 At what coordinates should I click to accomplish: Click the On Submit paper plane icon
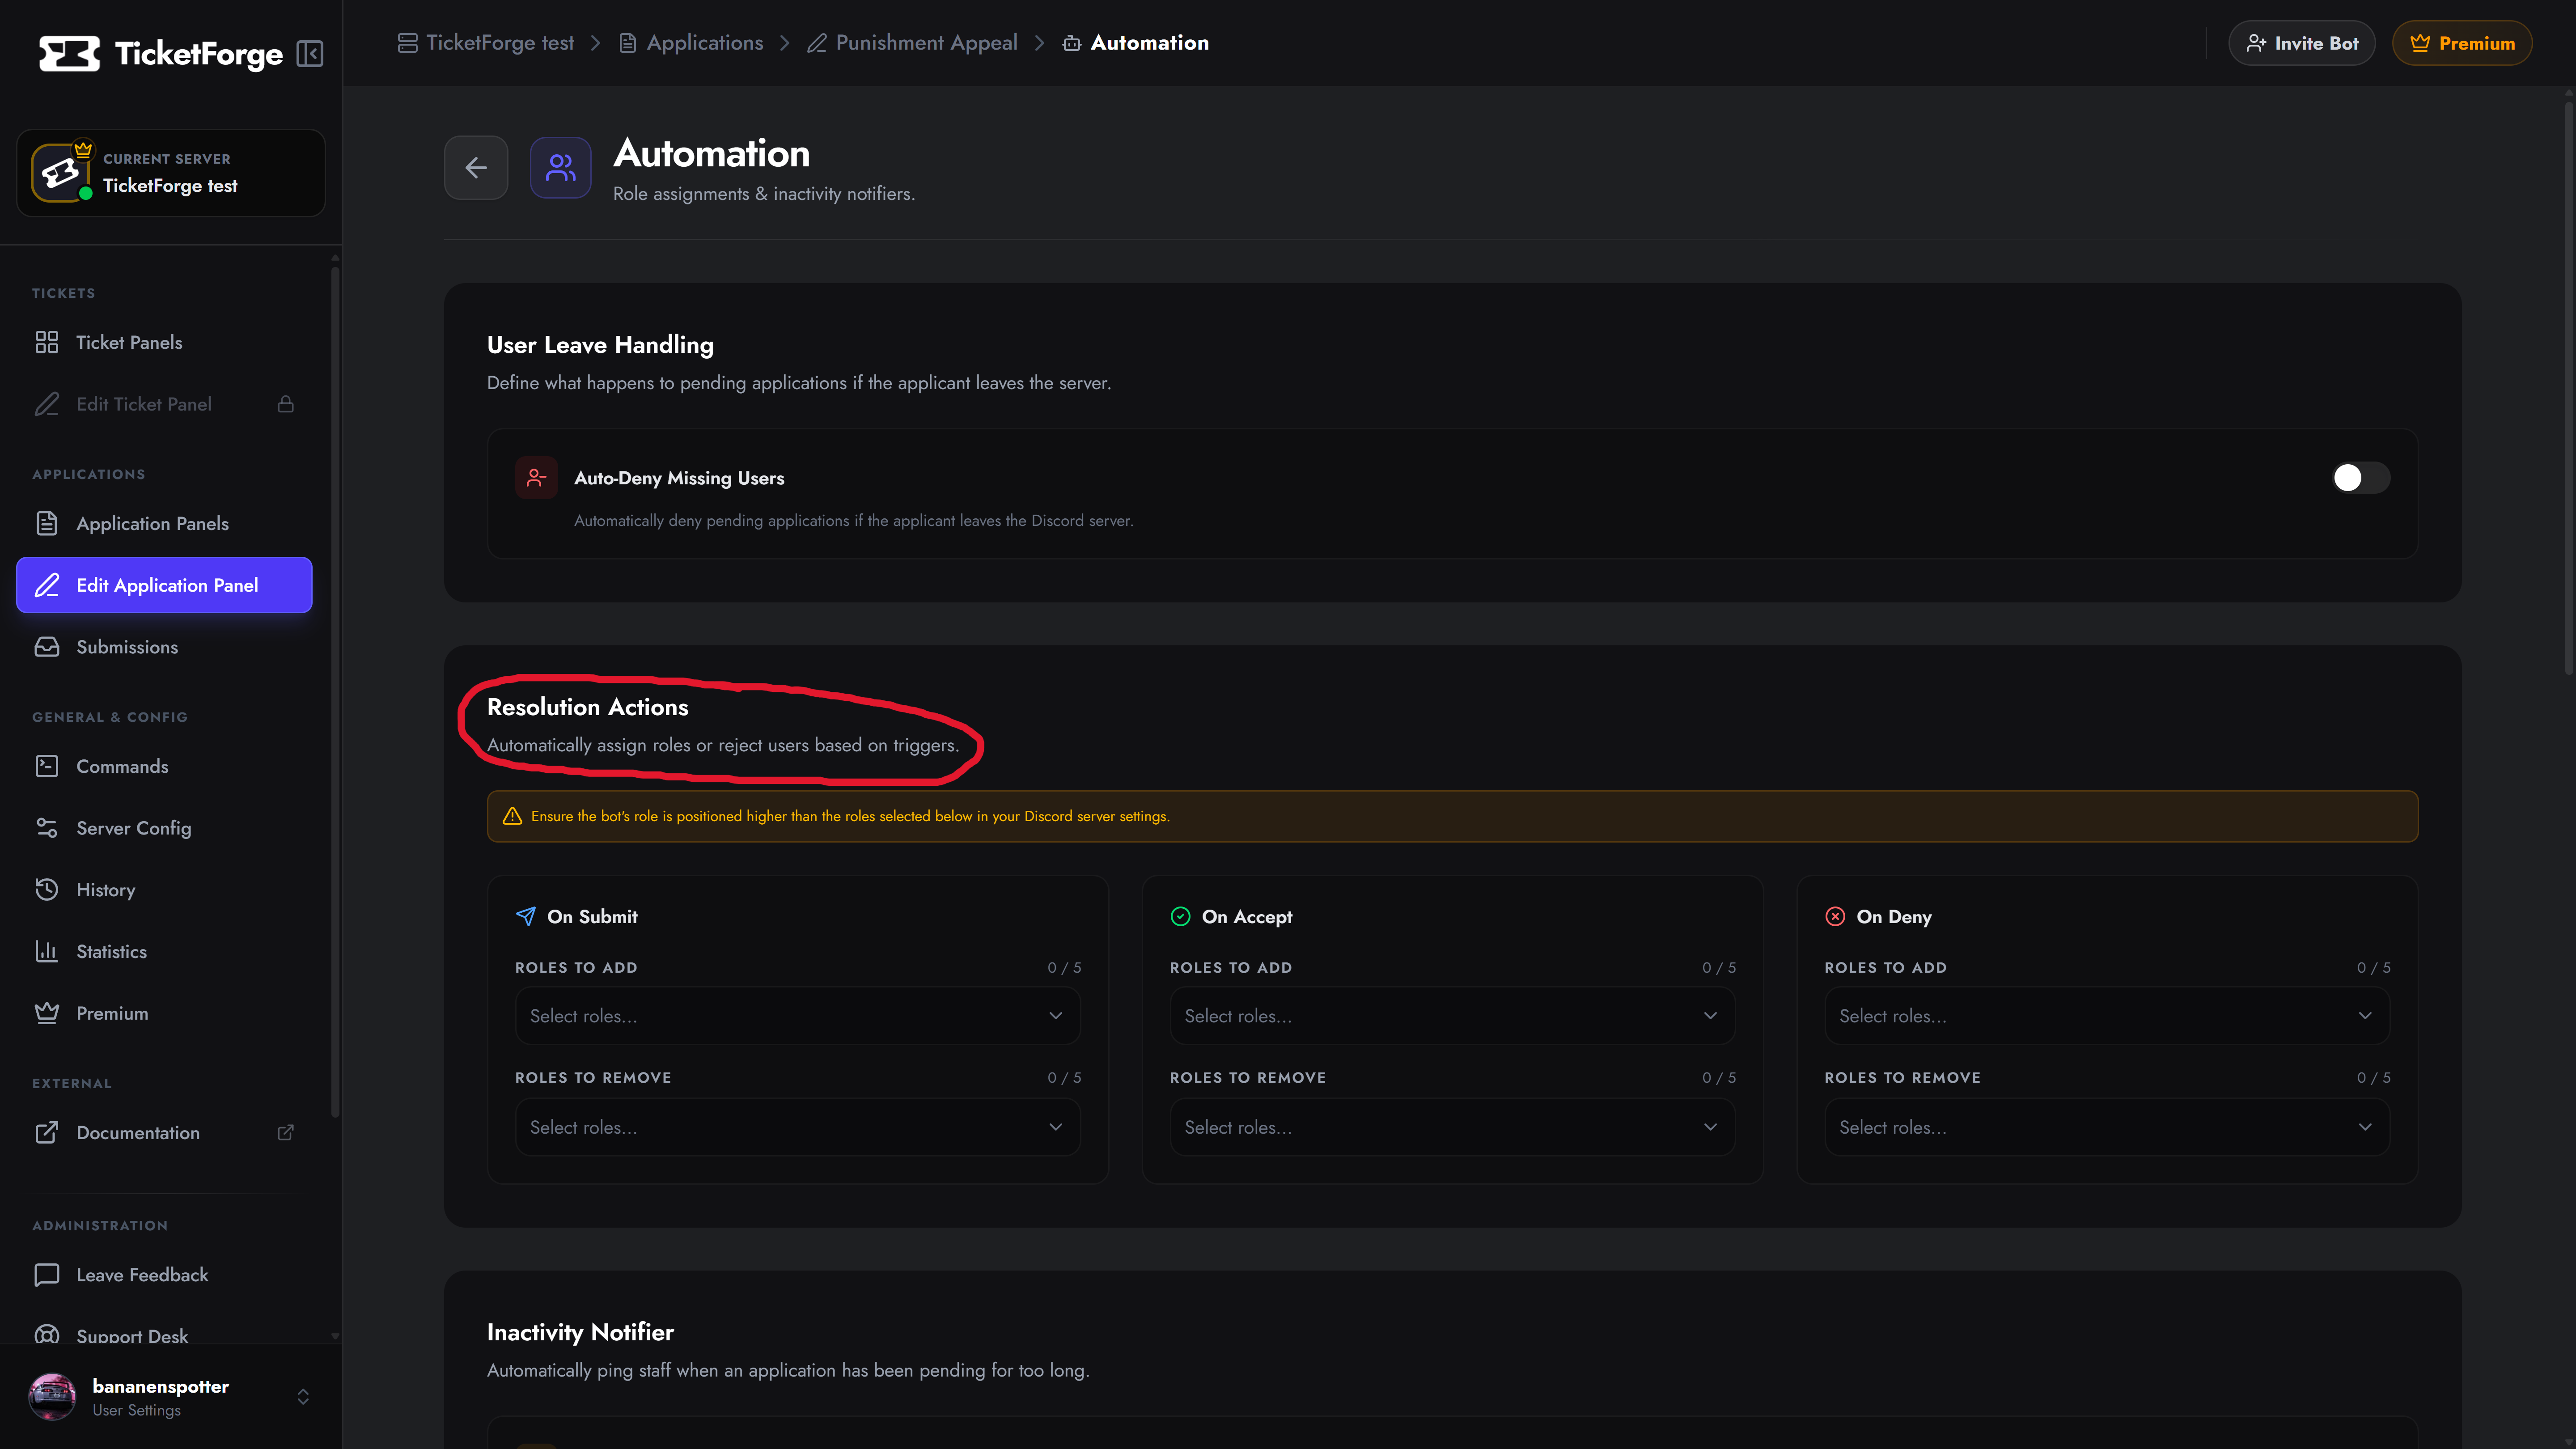tap(525, 916)
